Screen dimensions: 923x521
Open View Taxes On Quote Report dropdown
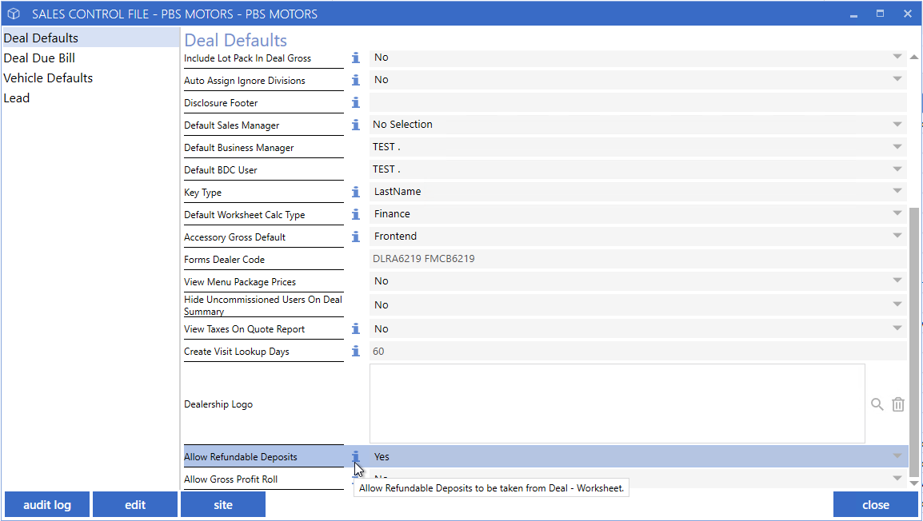tap(897, 328)
